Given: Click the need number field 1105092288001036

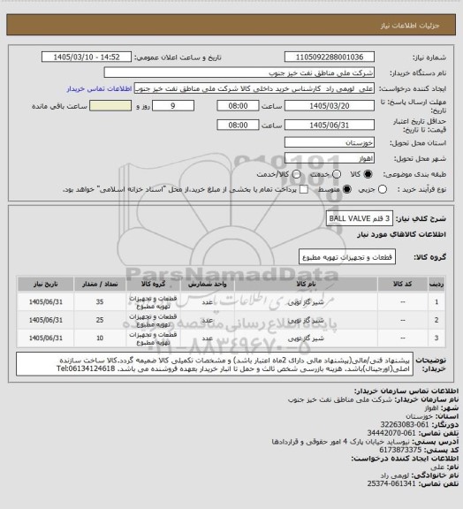Looking at the screenshot, I should (330, 57).
